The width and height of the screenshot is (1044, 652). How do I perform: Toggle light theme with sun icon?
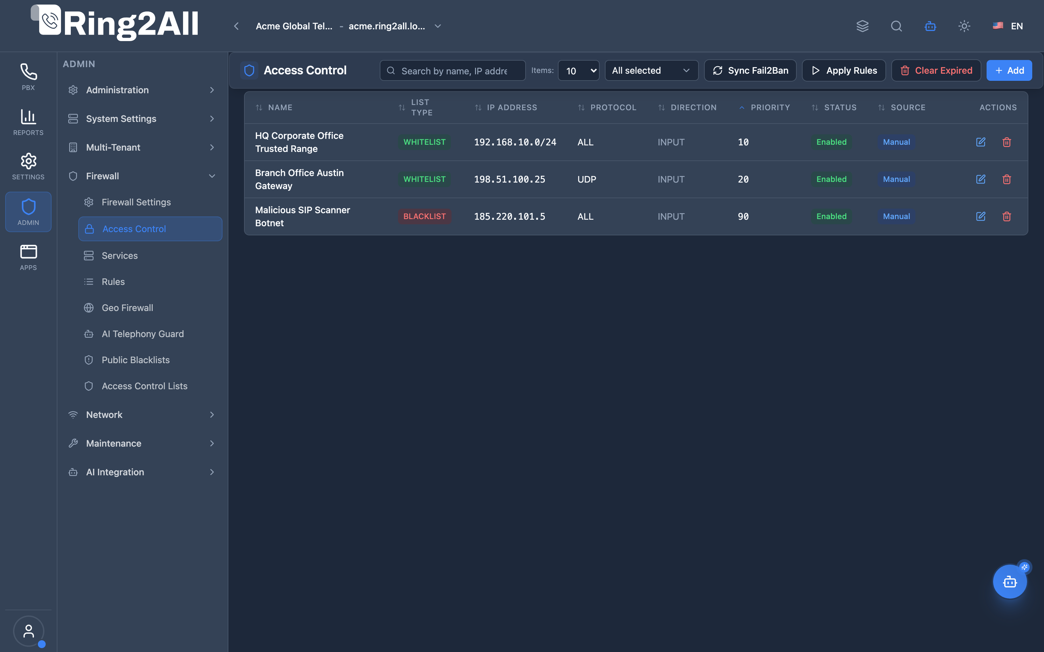964,26
